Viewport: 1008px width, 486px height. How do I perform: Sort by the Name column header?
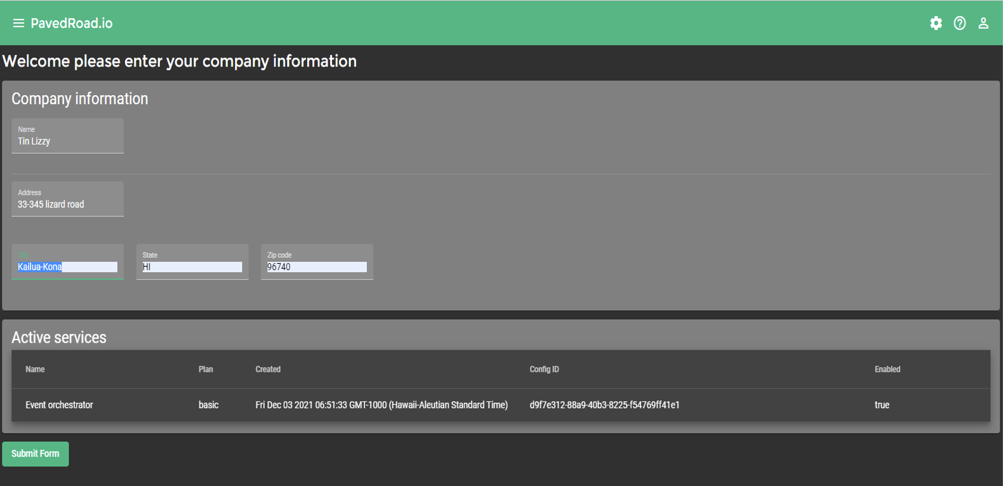35,371
